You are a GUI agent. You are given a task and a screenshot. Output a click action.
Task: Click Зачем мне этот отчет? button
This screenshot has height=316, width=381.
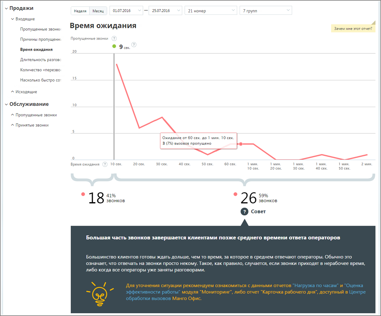click(353, 28)
